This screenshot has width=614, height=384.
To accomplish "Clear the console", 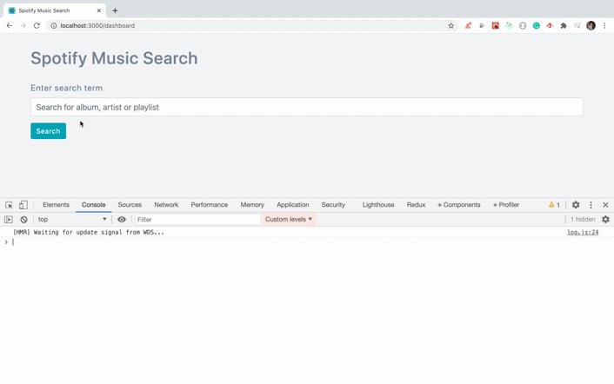I will pyautogui.click(x=23, y=220).
